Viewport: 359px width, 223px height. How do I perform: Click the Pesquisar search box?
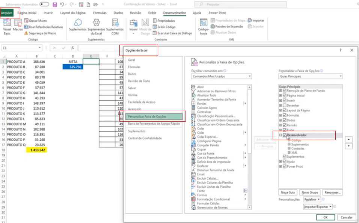[x=240, y=5]
